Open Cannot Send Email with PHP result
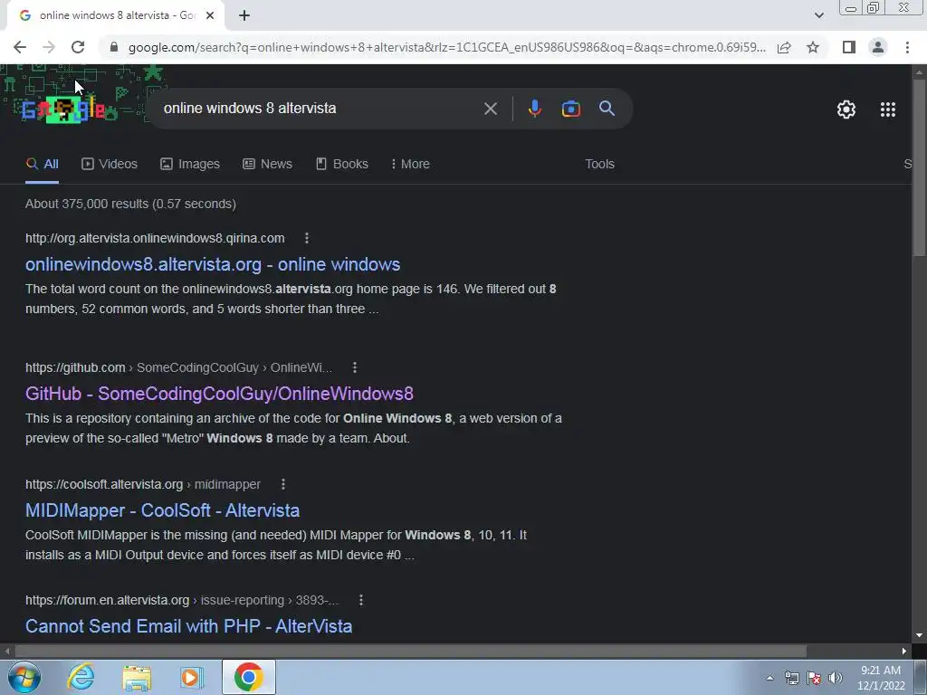 (x=188, y=626)
